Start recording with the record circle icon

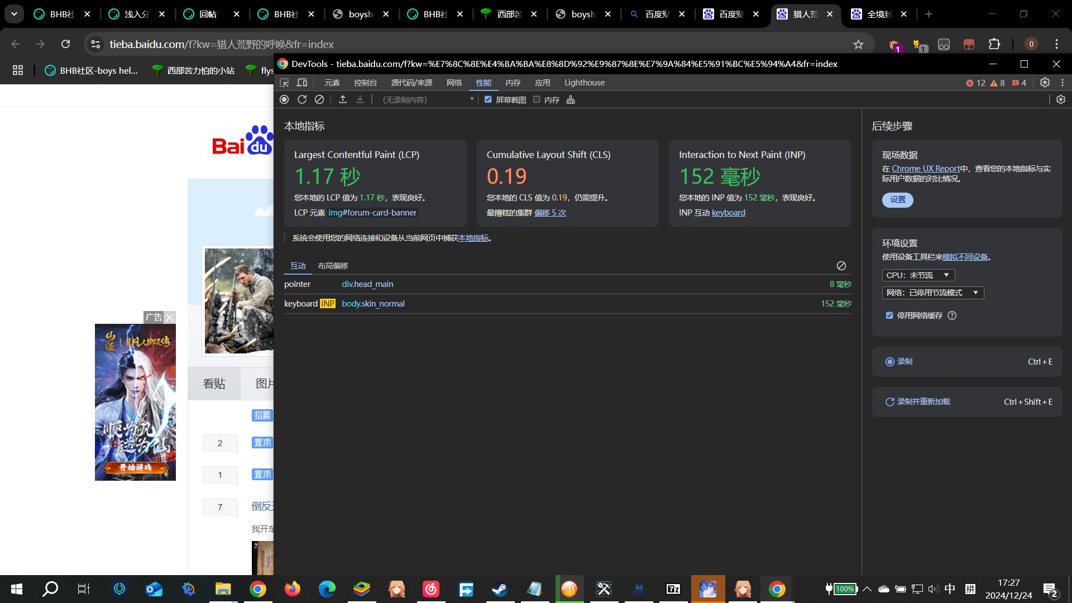tap(284, 99)
